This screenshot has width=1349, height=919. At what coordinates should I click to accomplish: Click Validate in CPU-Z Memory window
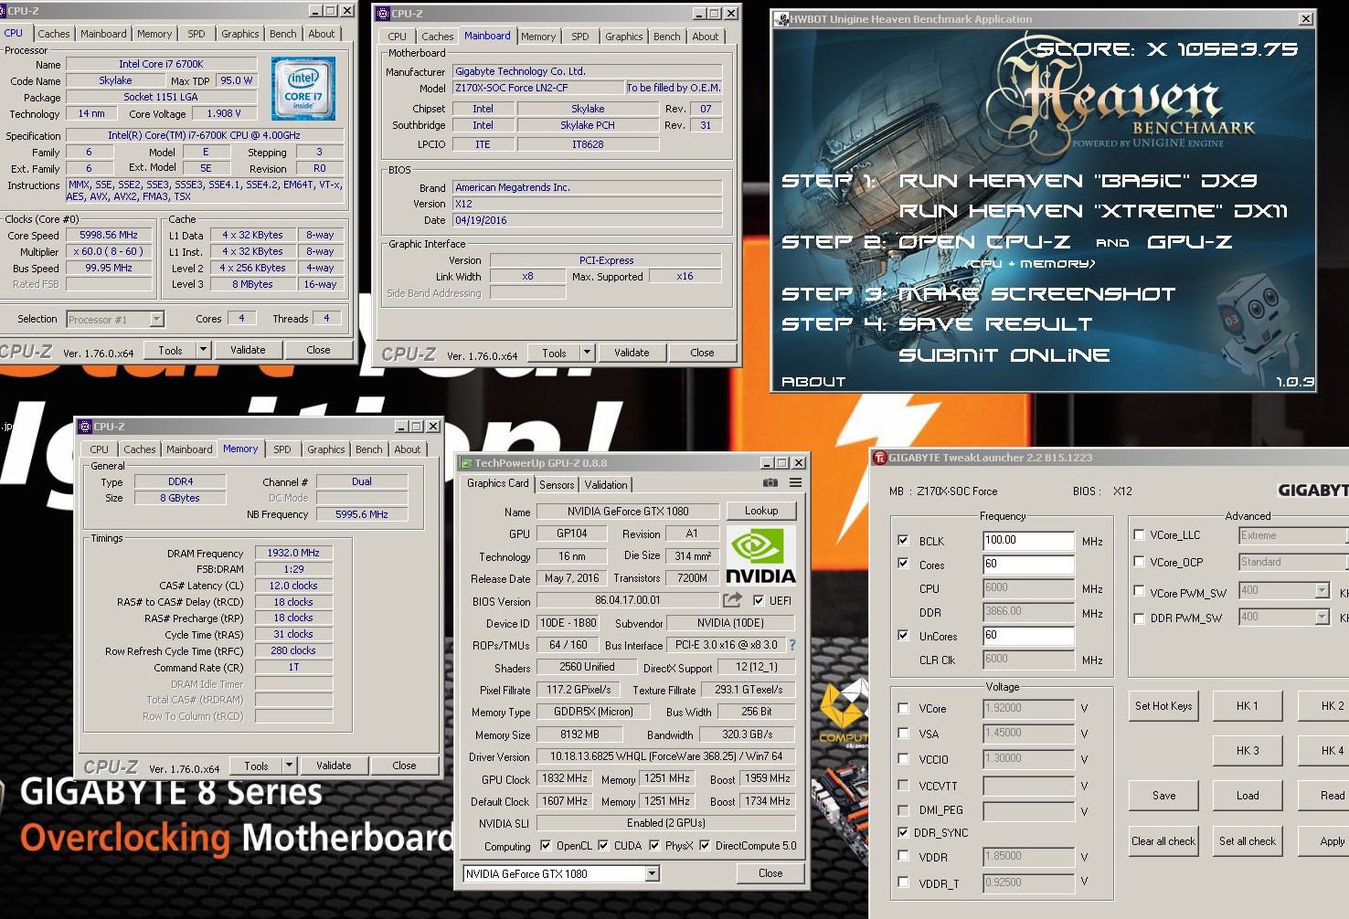[x=334, y=766]
